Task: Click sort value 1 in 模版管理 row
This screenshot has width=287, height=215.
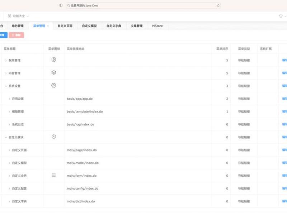Action: [x=227, y=111]
